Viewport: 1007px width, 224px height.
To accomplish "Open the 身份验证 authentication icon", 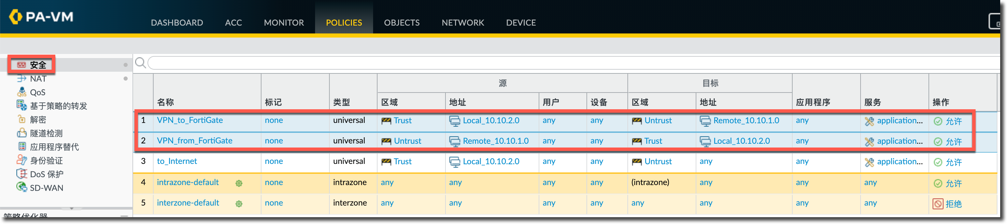I will coord(22,160).
